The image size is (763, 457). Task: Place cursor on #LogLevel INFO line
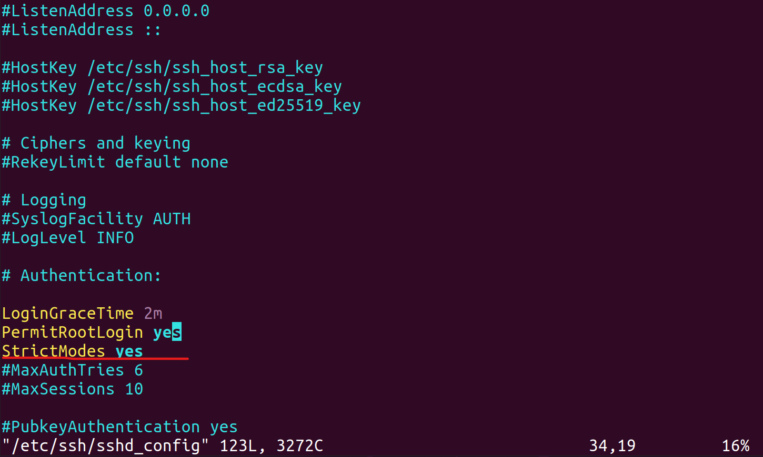[68, 238]
